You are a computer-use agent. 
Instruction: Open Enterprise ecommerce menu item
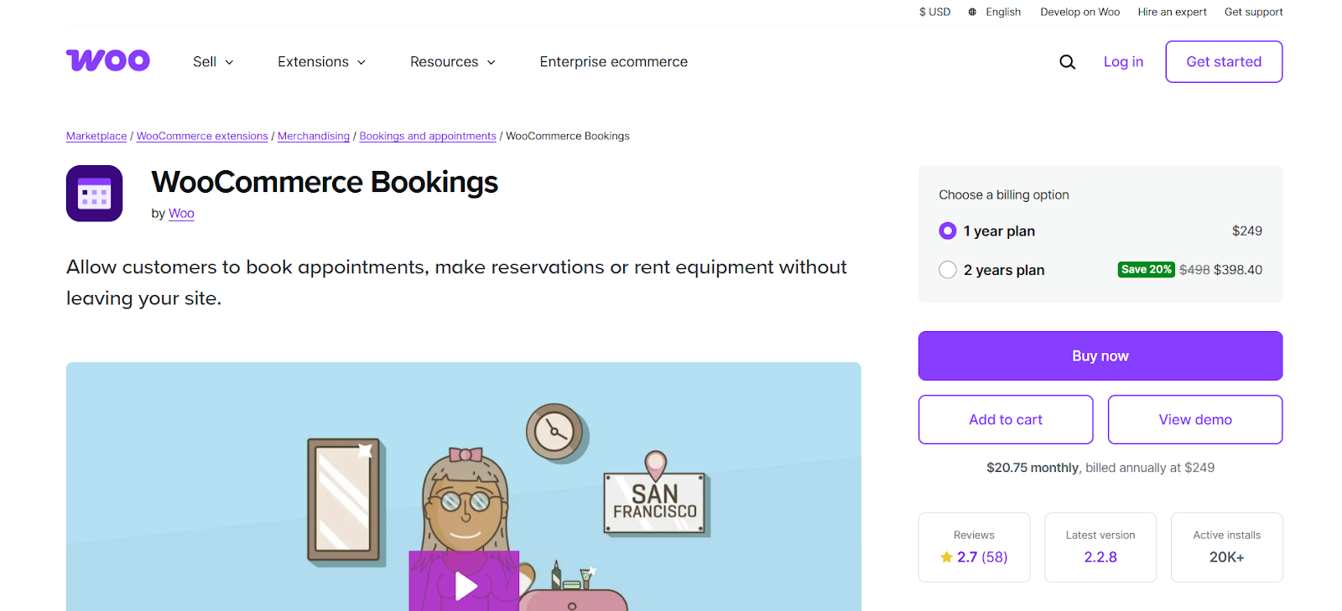(x=613, y=62)
